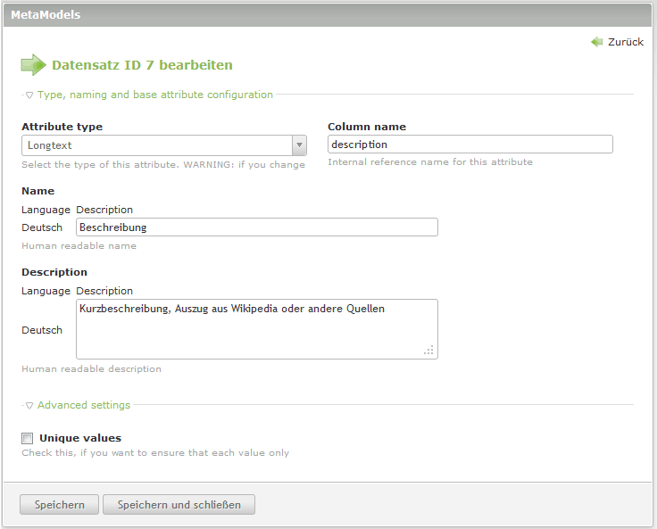The width and height of the screenshot is (657, 529).
Task: Click the large green arrow beside Datensatz heading
Action: [x=33, y=65]
